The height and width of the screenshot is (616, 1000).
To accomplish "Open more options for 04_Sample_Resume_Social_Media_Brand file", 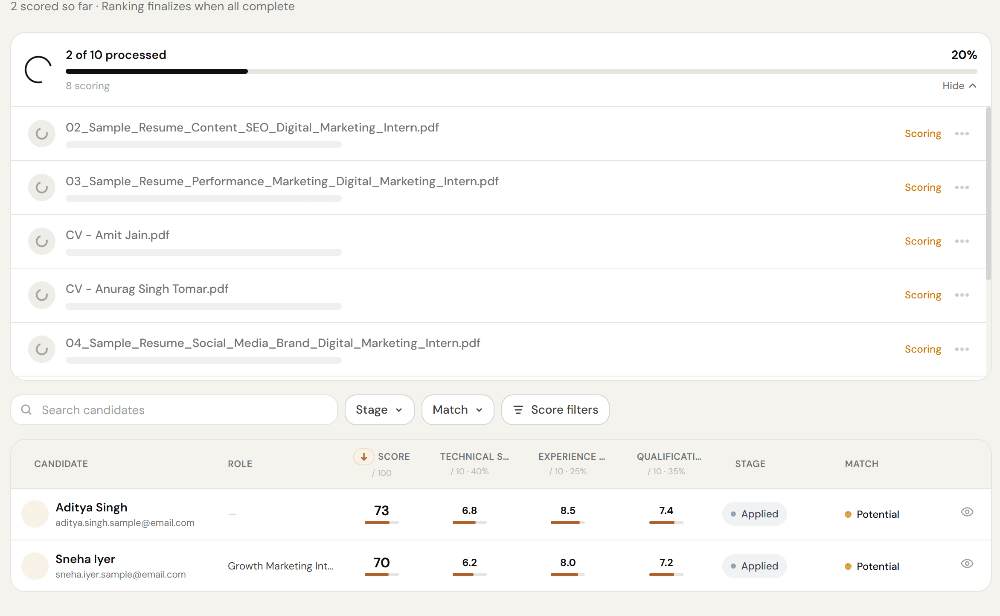I will [x=962, y=349].
